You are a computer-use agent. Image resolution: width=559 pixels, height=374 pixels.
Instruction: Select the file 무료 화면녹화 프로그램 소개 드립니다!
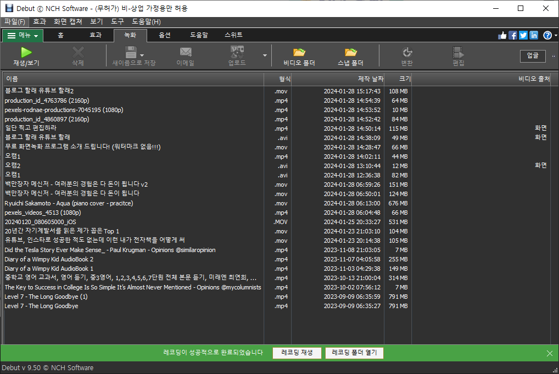coord(82,147)
